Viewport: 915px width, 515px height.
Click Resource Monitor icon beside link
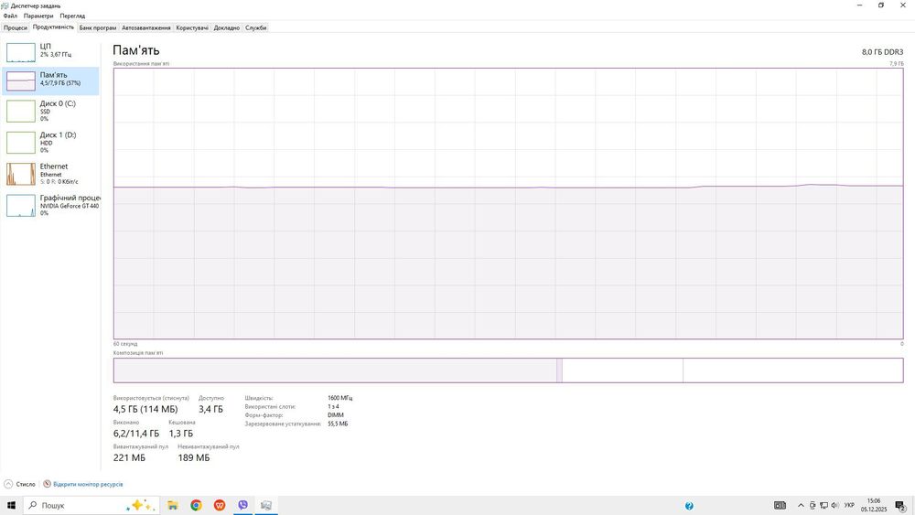coord(48,484)
